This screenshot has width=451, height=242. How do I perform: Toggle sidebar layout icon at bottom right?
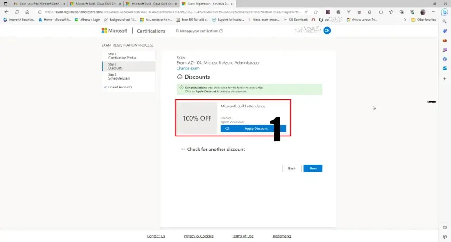point(445,227)
